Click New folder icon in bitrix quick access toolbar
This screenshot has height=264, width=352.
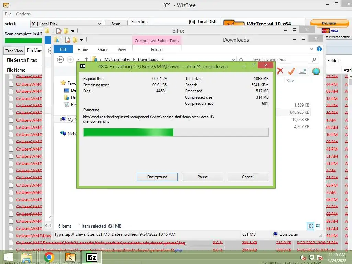point(66,31)
